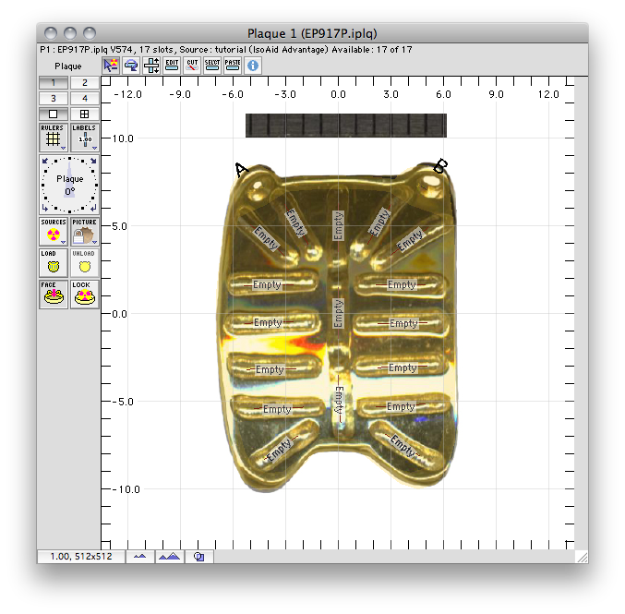This screenshot has width=625, height=614.
Task: Click the PASTE toolbar icon
Action: (233, 66)
